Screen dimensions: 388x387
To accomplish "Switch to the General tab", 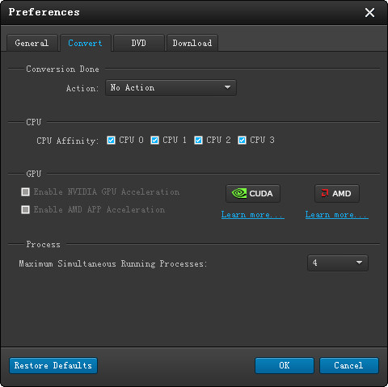I will tap(32, 43).
